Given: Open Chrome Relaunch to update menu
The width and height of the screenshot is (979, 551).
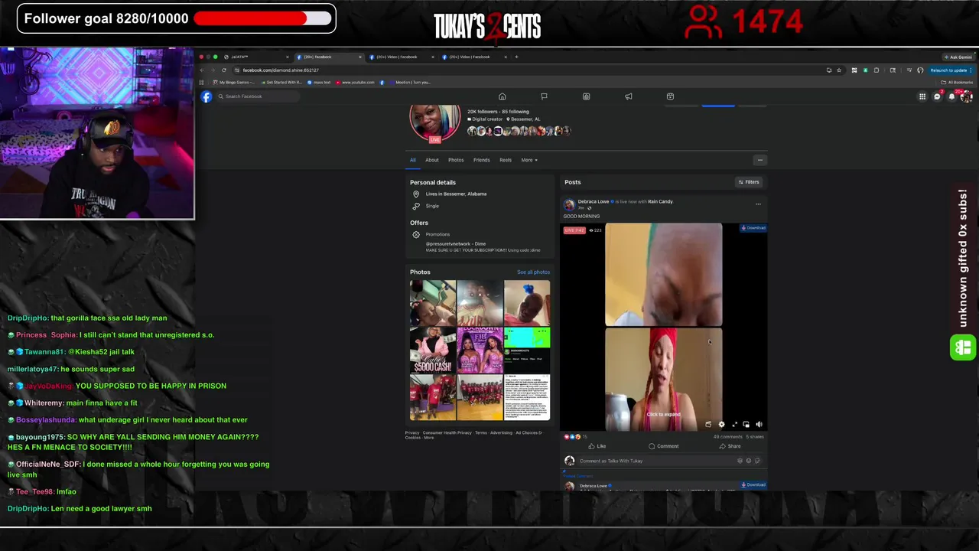Looking at the screenshot, I should click(x=951, y=70).
